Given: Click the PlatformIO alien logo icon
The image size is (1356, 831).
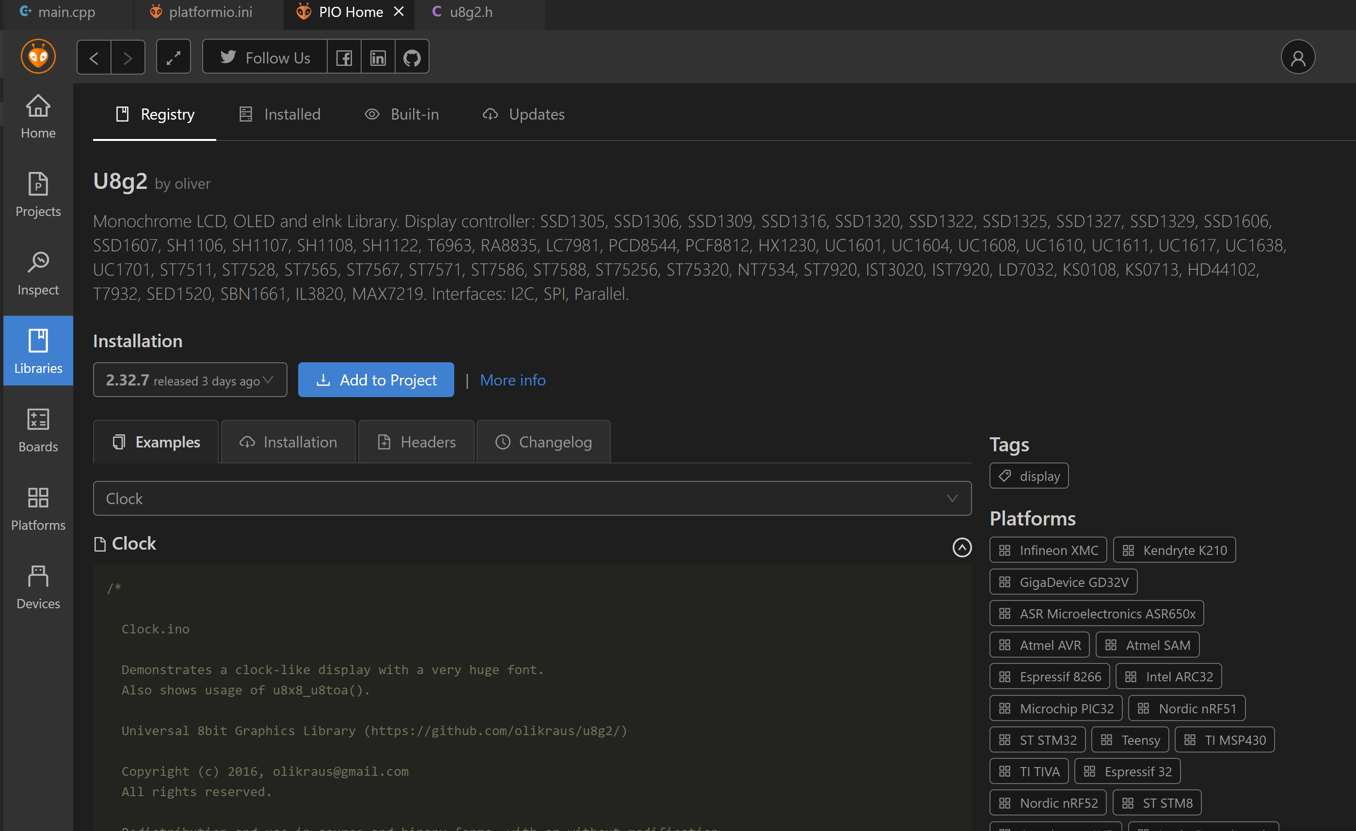Looking at the screenshot, I should [x=38, y=57].
